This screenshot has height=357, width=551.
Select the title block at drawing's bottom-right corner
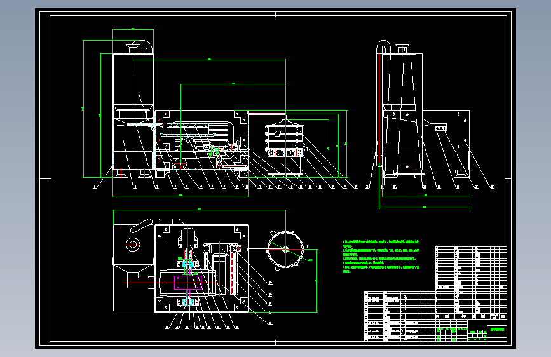(x=471, y=330)
